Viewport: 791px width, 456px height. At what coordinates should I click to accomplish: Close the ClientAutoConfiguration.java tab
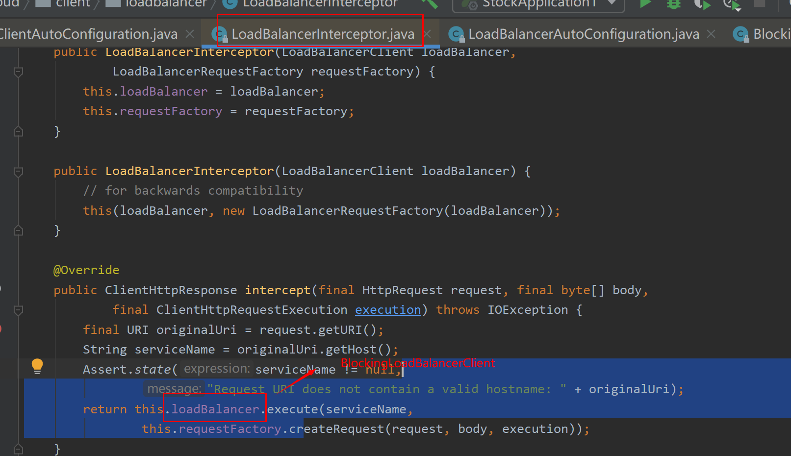[190, 34]
